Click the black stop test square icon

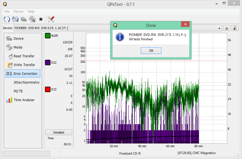point(41,19)
